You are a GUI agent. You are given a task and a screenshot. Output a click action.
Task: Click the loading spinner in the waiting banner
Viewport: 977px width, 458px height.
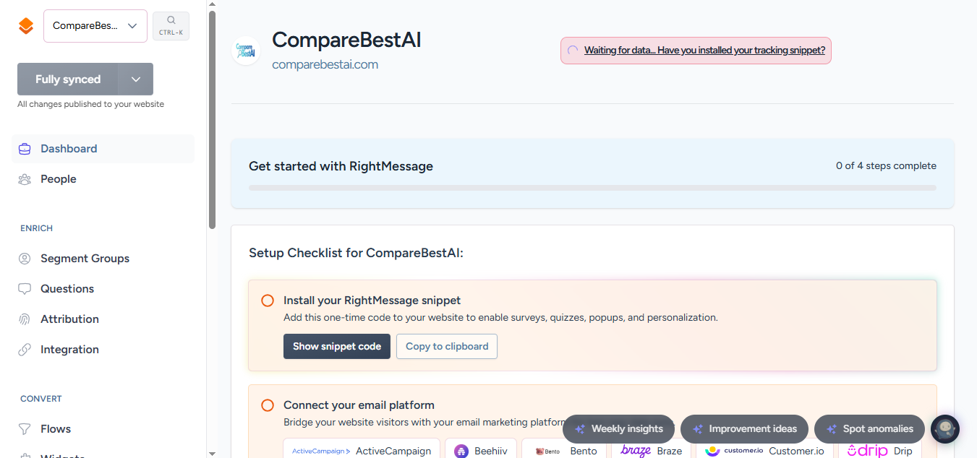point(573,51)
